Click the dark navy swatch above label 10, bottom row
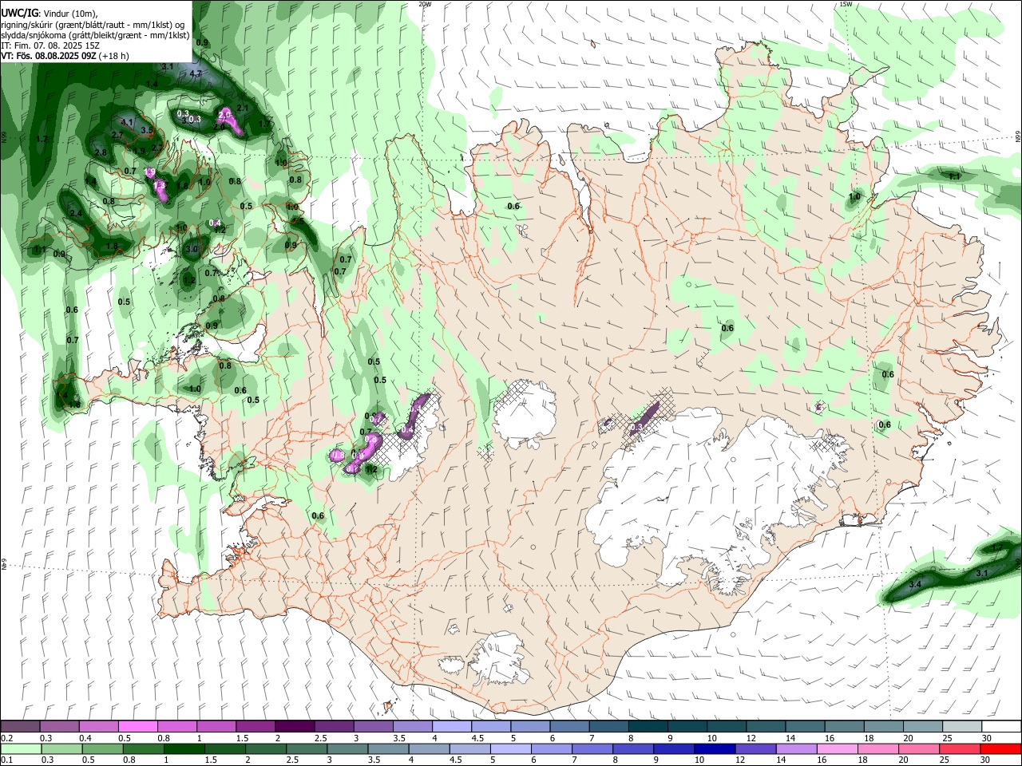 pos(713,748)
